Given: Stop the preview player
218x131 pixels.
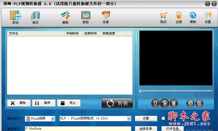Looking at the screenshot, I should tap(174, 103).
